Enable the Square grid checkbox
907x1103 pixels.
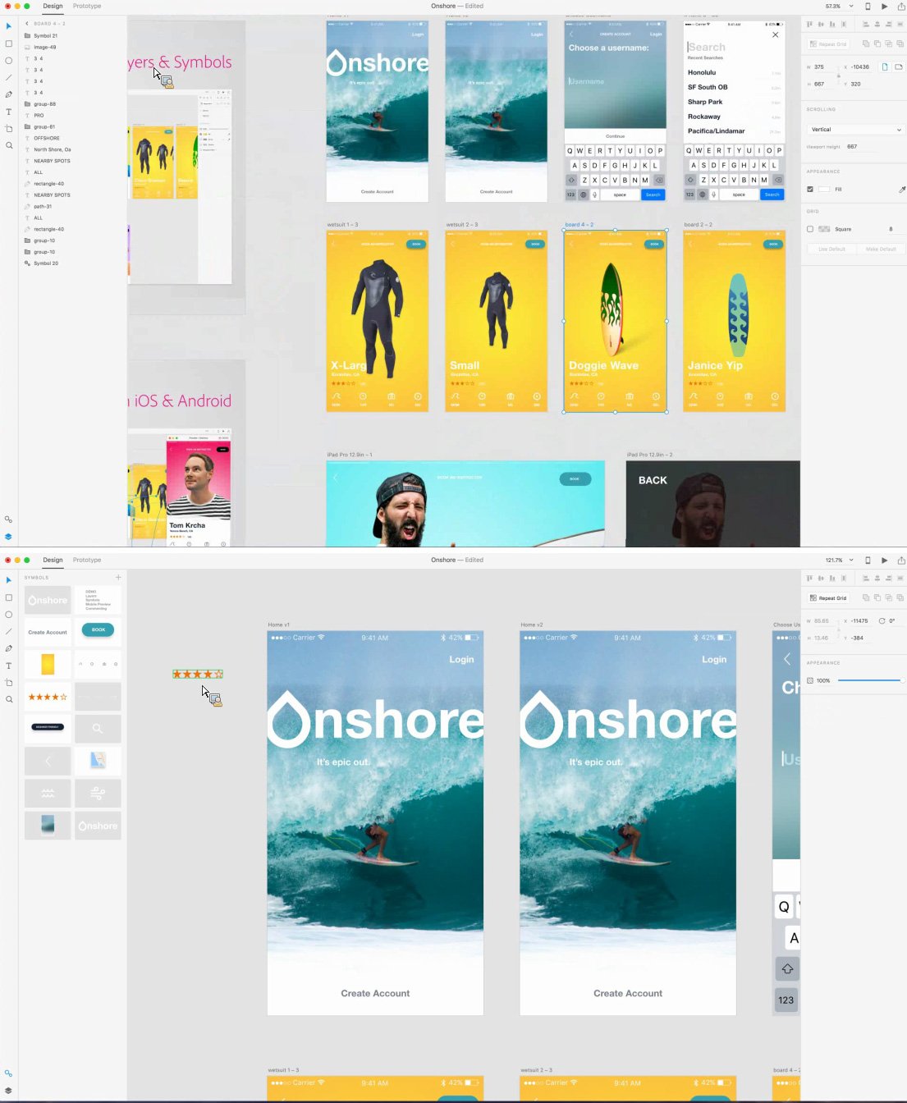[810, 229]
